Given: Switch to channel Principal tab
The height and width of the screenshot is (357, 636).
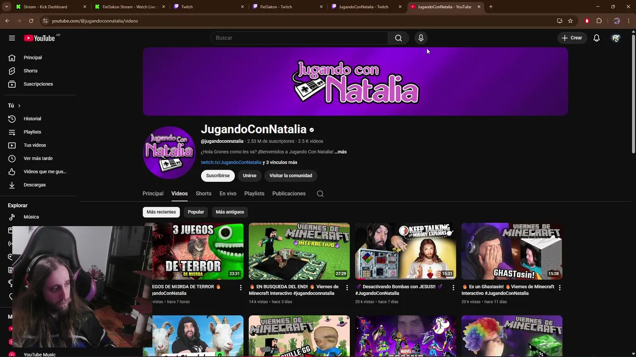Looking at the screenshot, I should [x=153, y=193].
